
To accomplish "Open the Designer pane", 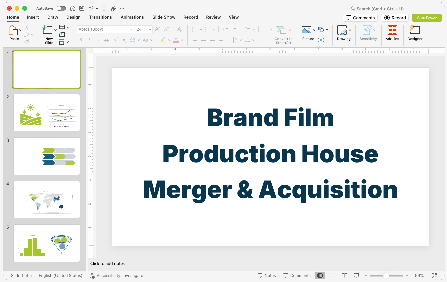I will point(415,33).
